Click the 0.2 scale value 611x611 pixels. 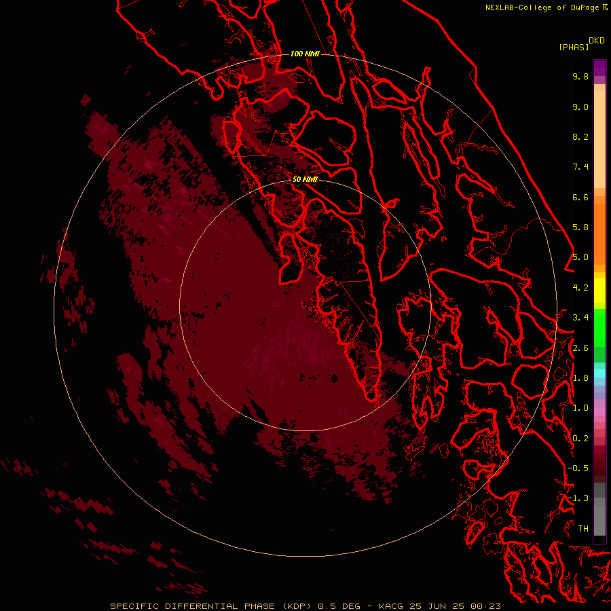(x=580, y=439)
